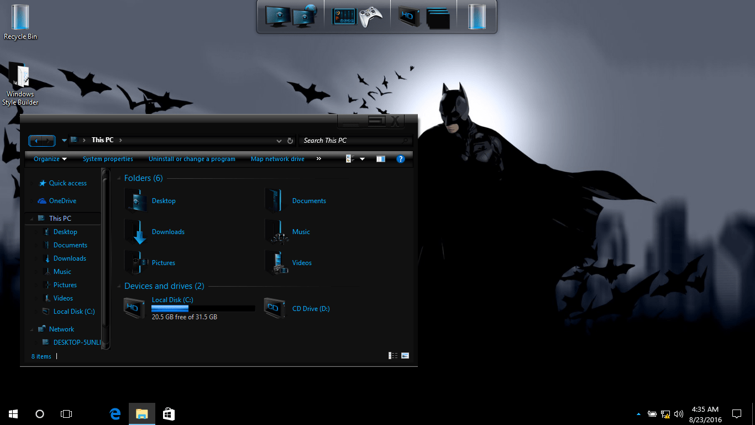
Task: Click the Preview pane icon near Help
Action: point(381,159)
